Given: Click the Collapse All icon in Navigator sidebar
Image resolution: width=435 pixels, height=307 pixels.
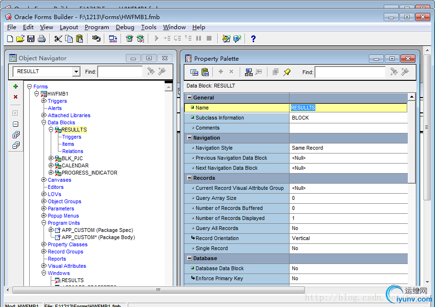Looking at the screenshot, I should (x=15, y=145).
